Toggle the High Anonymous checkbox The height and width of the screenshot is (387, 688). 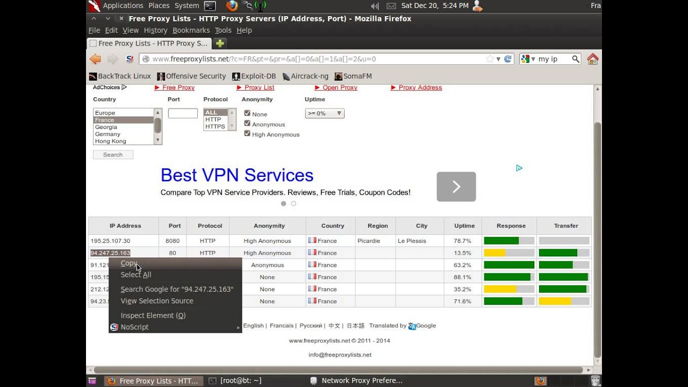click(247, 133)
